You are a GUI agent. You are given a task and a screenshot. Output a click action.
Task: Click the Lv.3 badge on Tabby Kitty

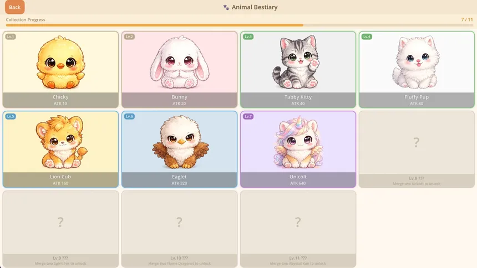248,37
